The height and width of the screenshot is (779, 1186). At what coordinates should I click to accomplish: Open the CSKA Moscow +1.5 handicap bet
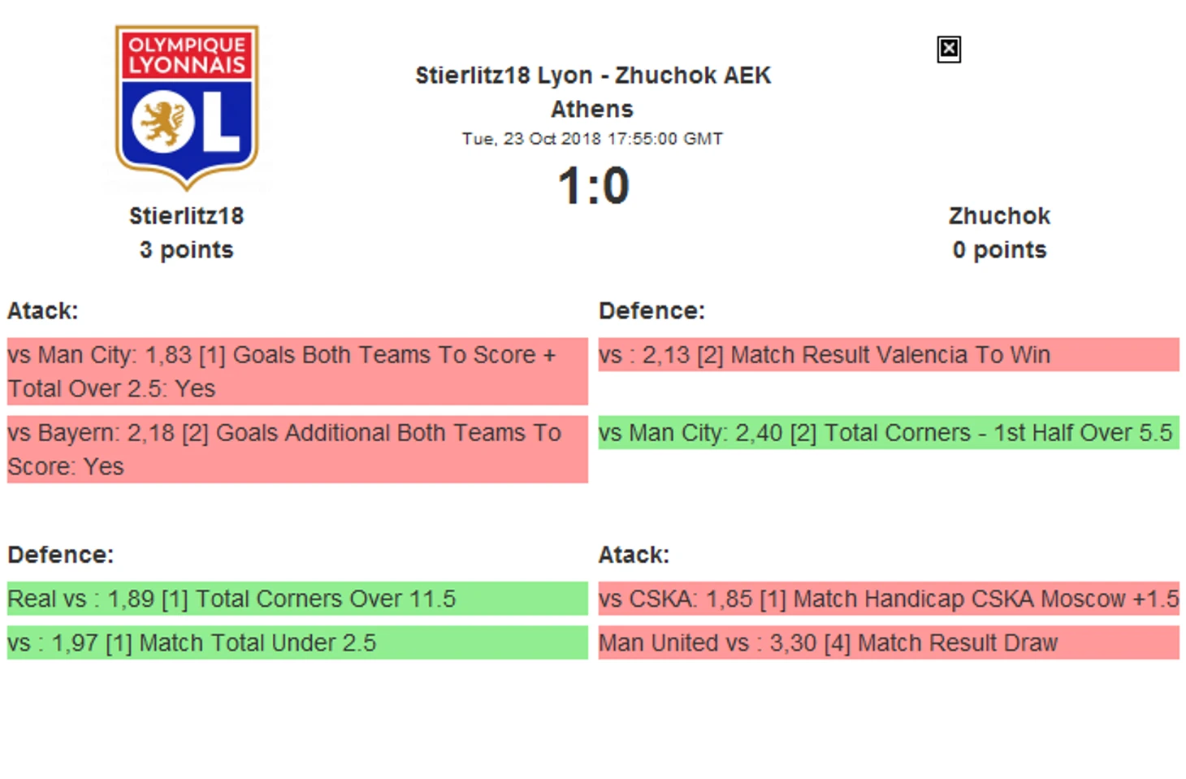click(x=889, y=599)
